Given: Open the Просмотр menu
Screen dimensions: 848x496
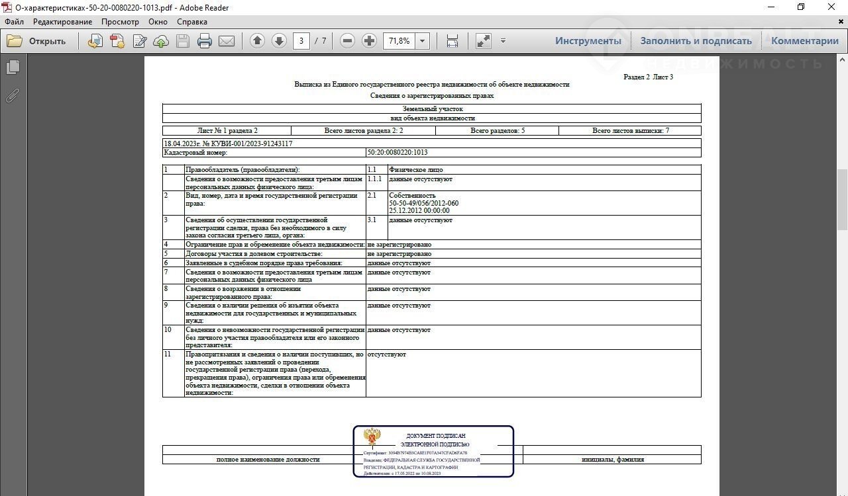Looking at the screenshot, I should [120, 21].
